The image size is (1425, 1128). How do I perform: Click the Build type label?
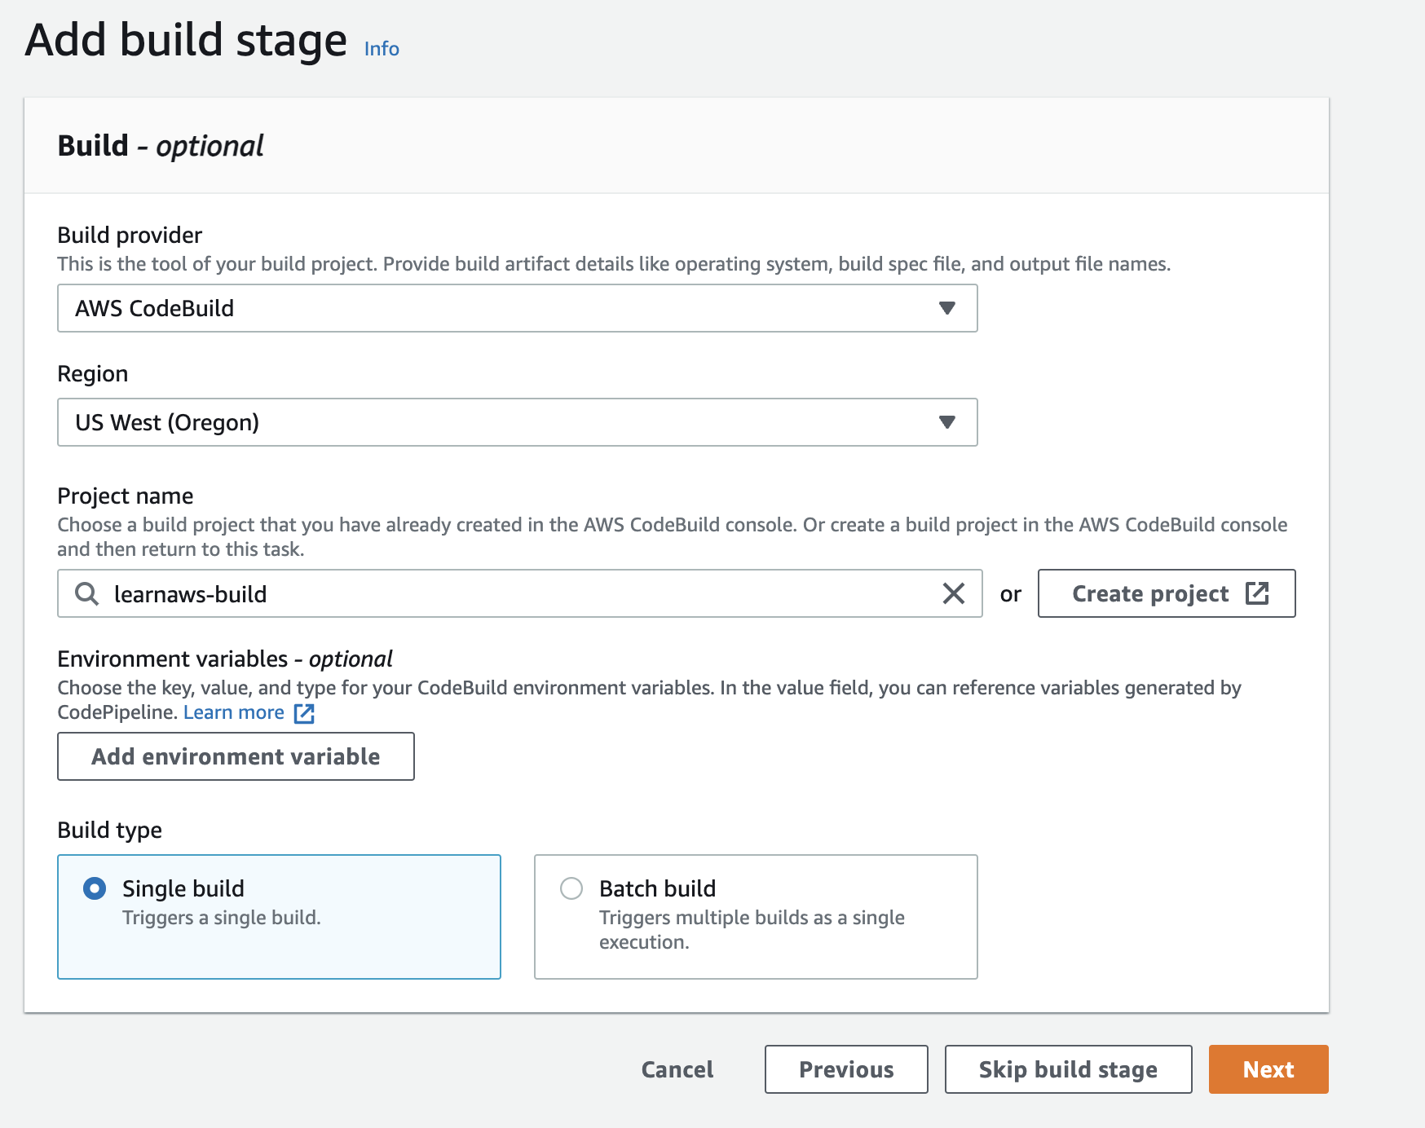(x=109, y=830)
